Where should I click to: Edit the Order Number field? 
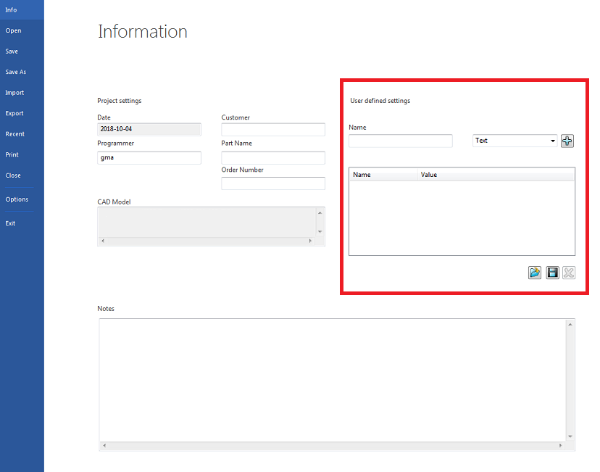tap(272, 183)
